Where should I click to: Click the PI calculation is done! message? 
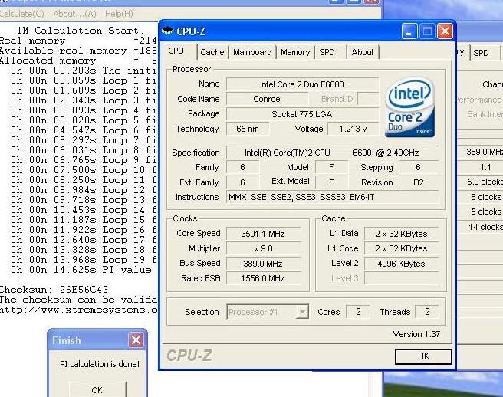pyautogui.click(x=100, y=364)
